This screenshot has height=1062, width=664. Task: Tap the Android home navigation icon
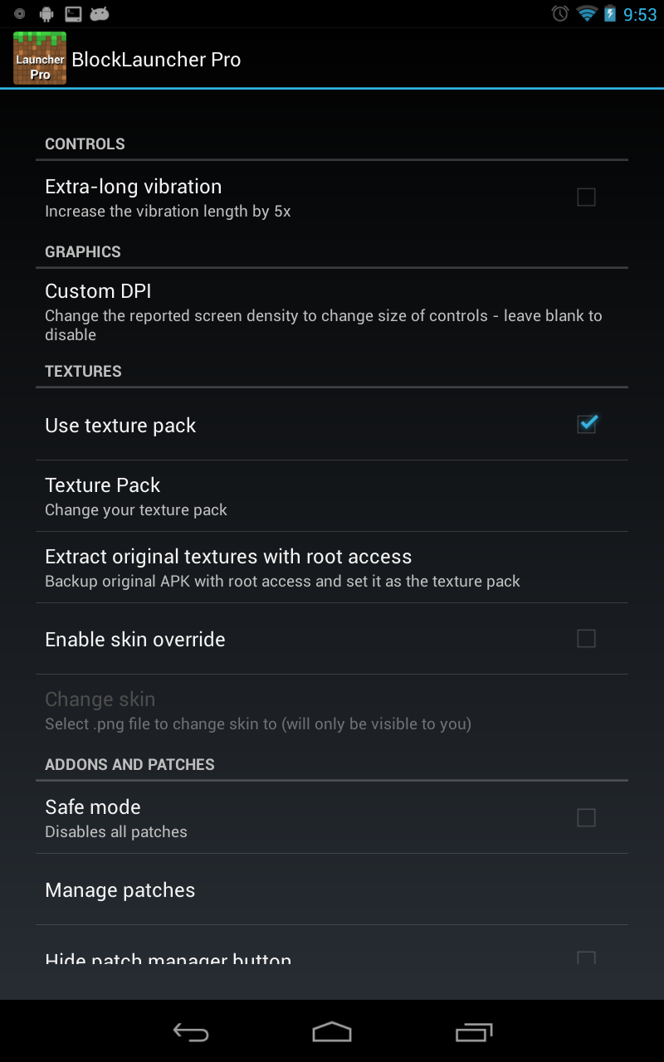332,1031
